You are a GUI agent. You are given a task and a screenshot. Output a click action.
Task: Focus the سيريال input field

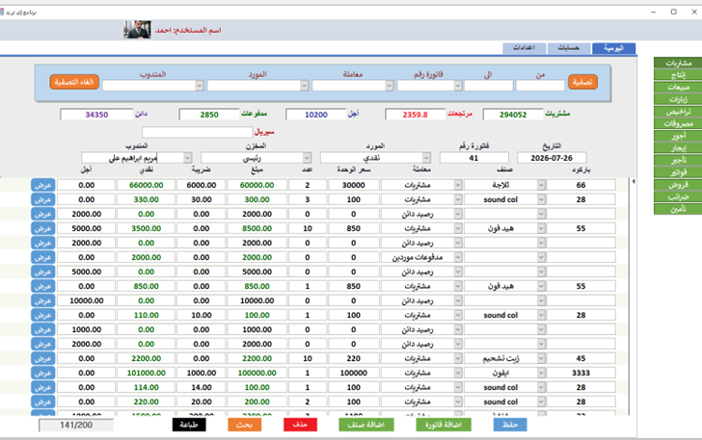pyautogui.click(x=198, y=132)
